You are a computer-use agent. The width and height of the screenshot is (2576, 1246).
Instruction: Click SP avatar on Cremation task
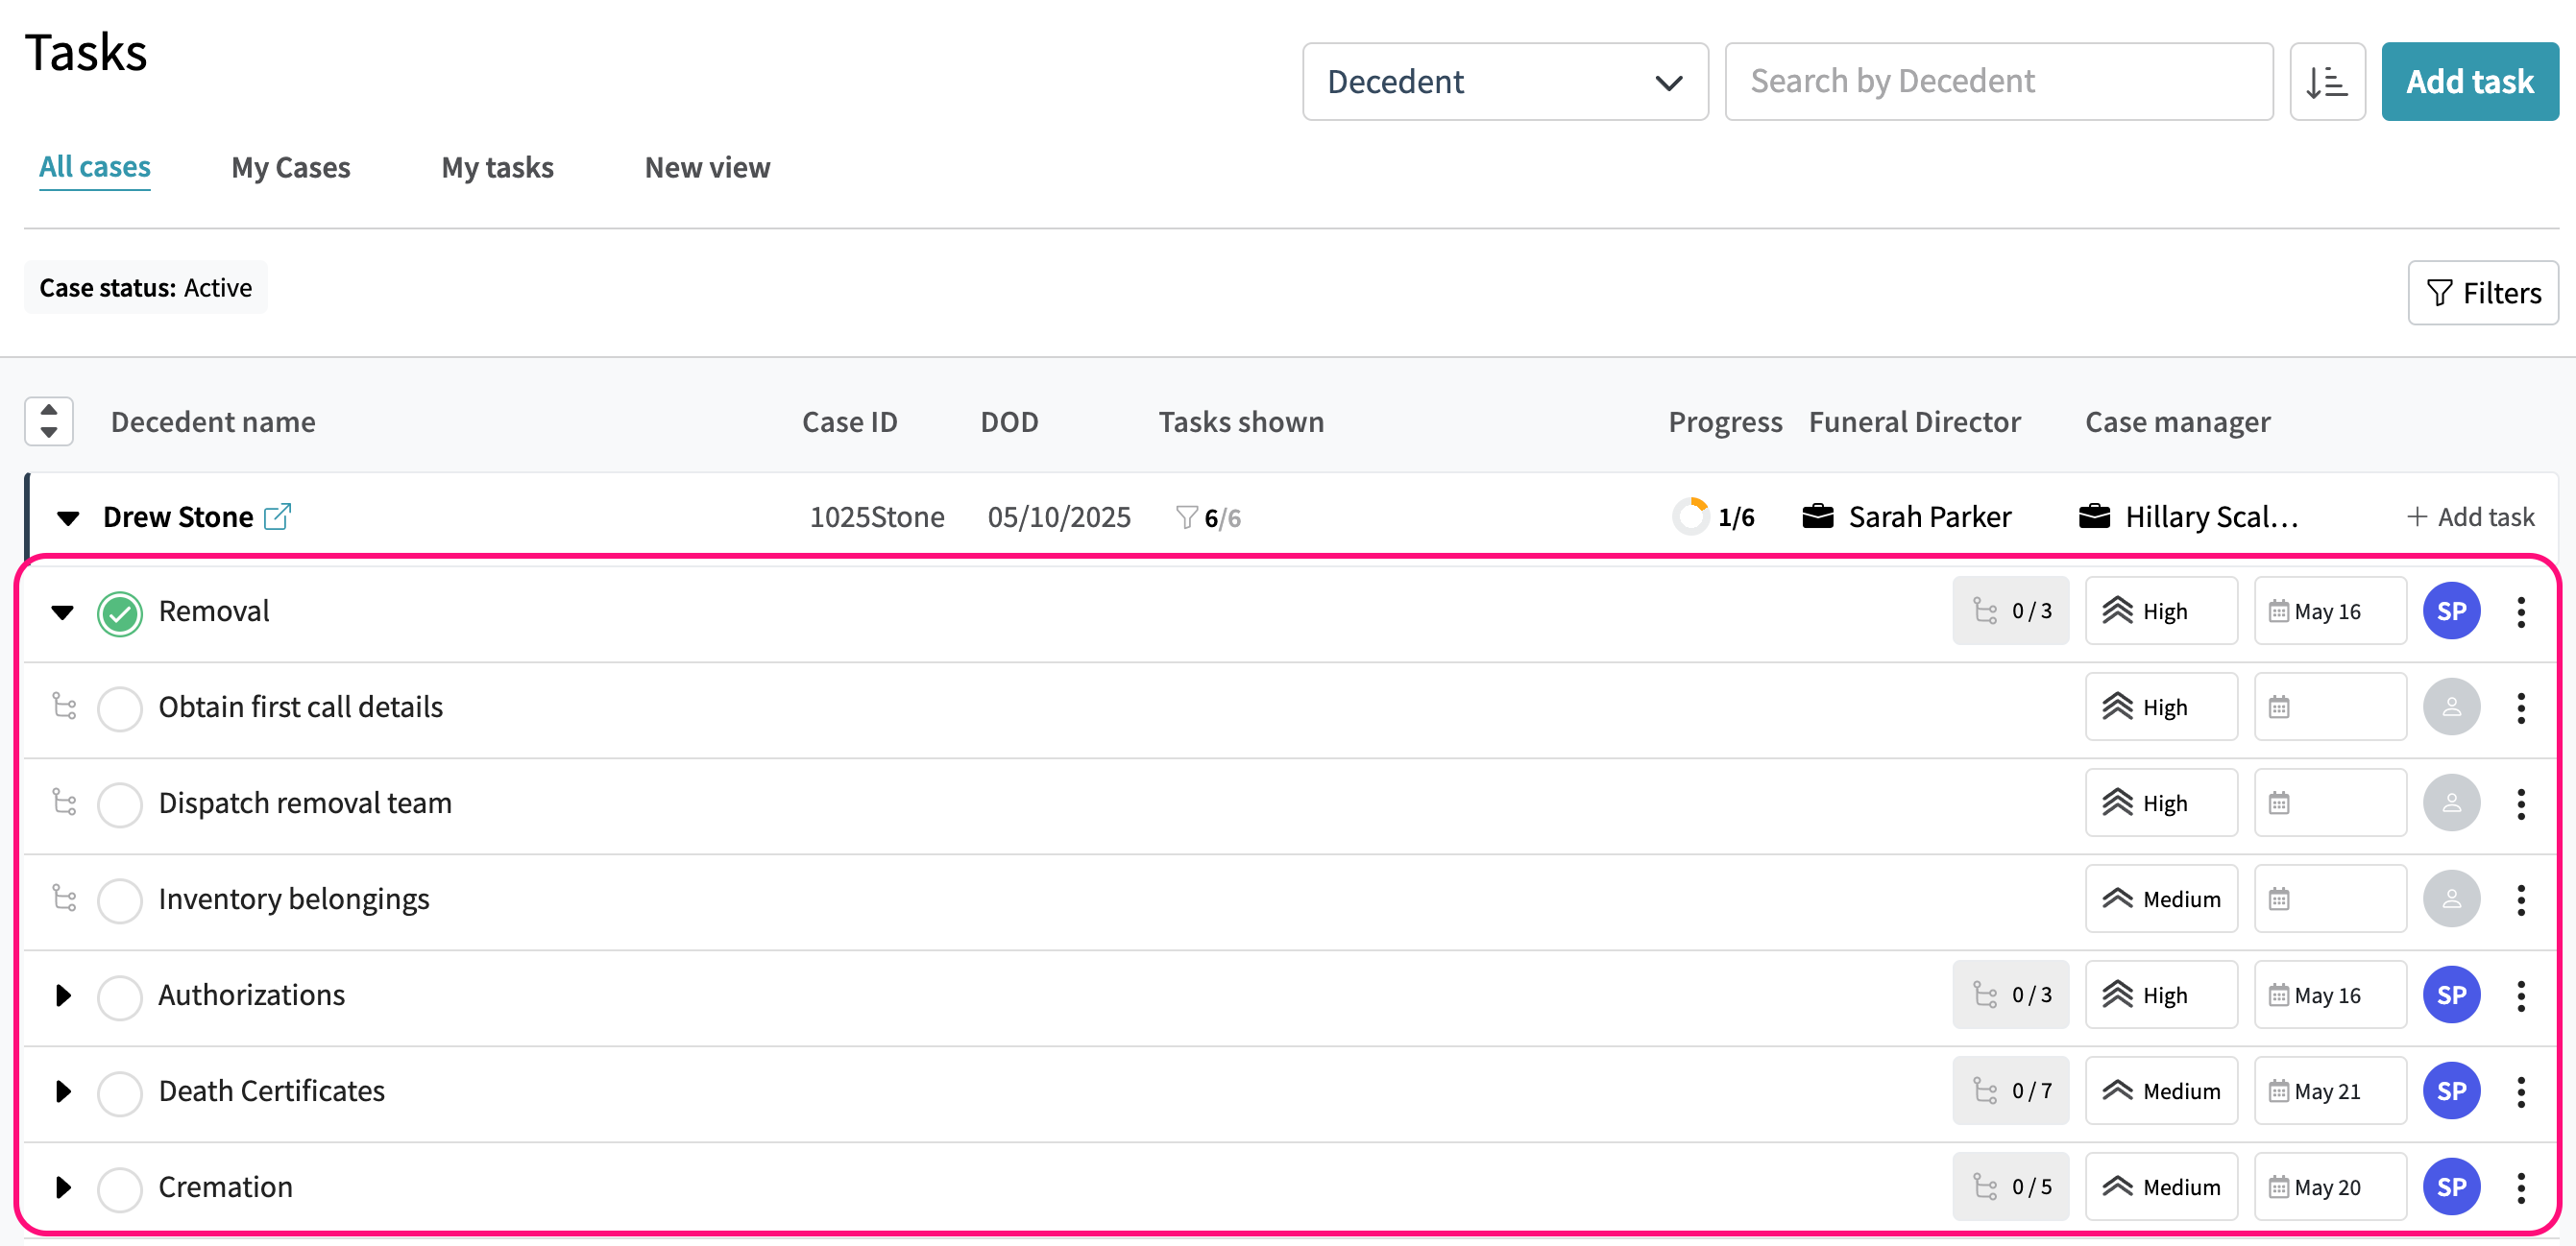pyautogui.click(x=2450, y=1187)
